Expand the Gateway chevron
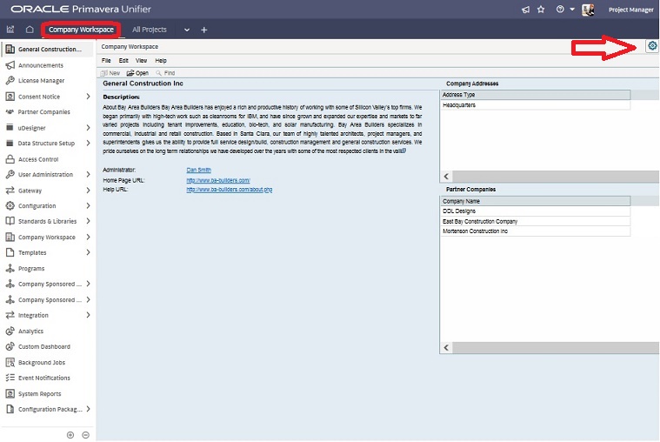 (x=88, y=191)
